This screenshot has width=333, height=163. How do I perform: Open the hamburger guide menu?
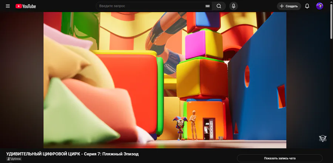8,6
